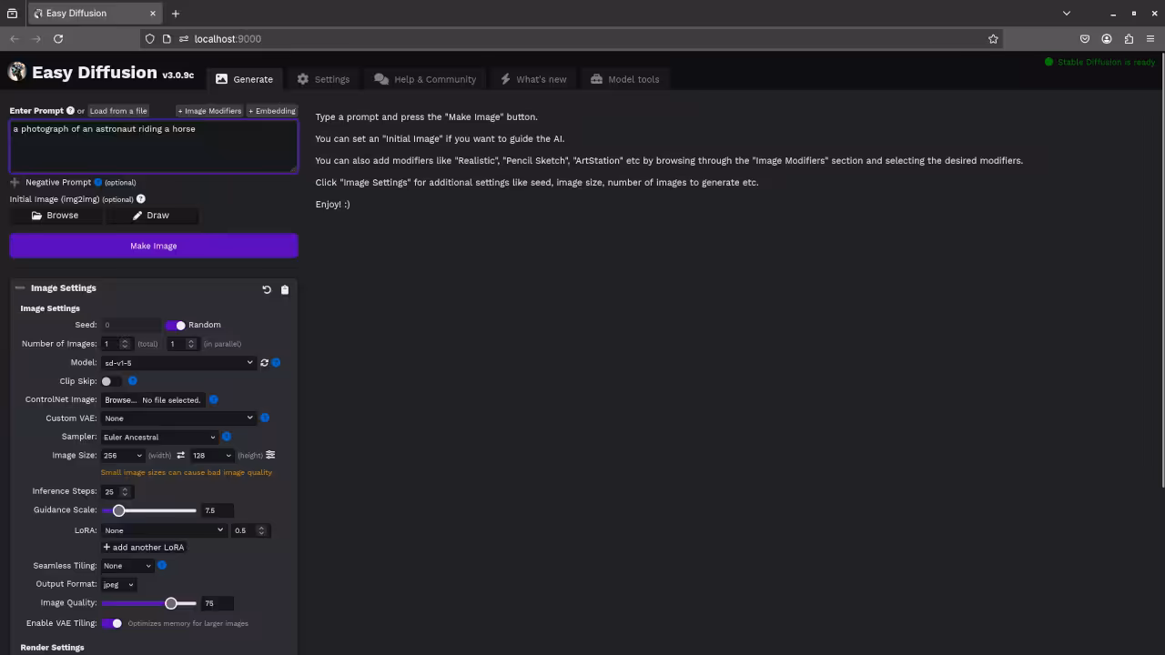This screenshot has height=655, width=1165.
Task: Click Clip Skip info icon
Action: pyautogui.click(x=132, y=381)
